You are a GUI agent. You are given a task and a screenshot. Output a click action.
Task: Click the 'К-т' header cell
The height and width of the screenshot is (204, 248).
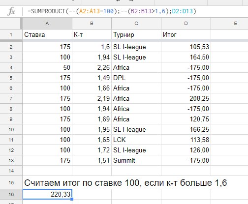click(92, 35)
